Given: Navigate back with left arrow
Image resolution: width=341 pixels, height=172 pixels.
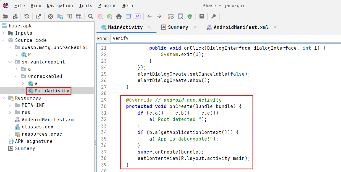Looking at the screenshot, I should (150, 16).
